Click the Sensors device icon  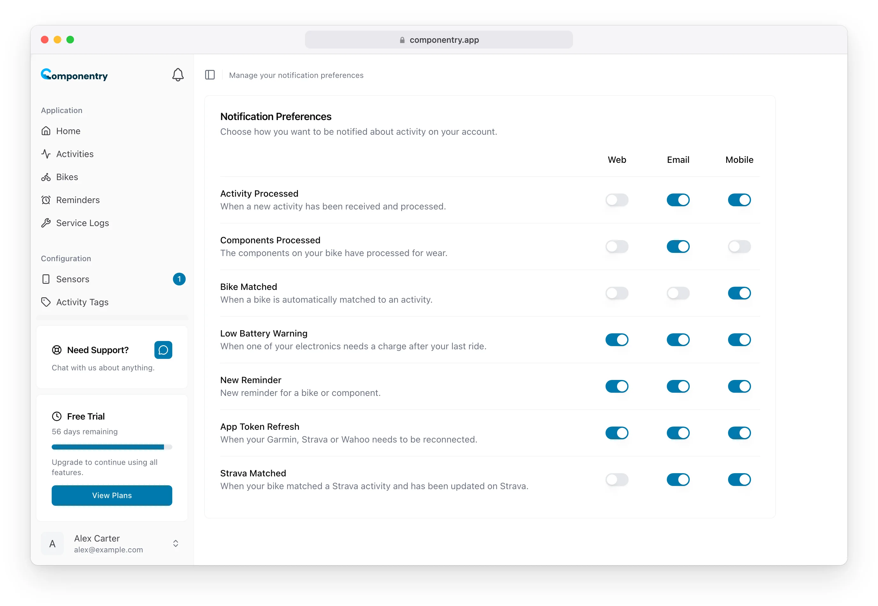click(46, 279)
